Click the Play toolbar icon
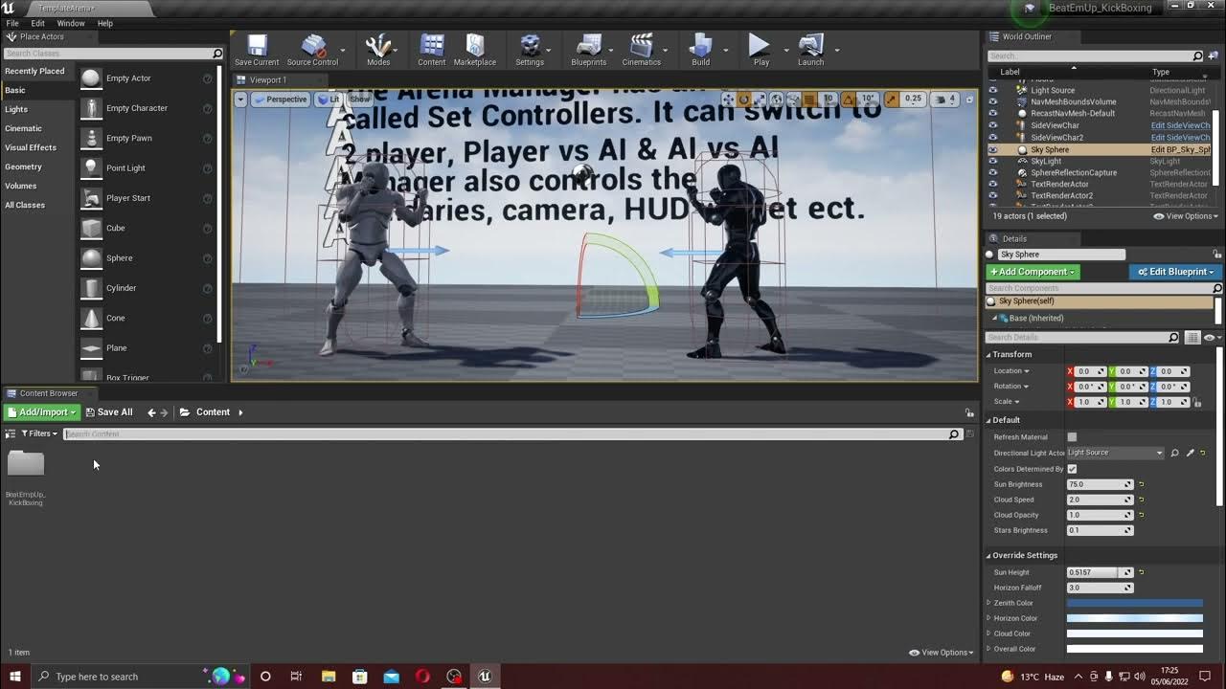This screenshot has height=689, width=1226. pos(761,50)
